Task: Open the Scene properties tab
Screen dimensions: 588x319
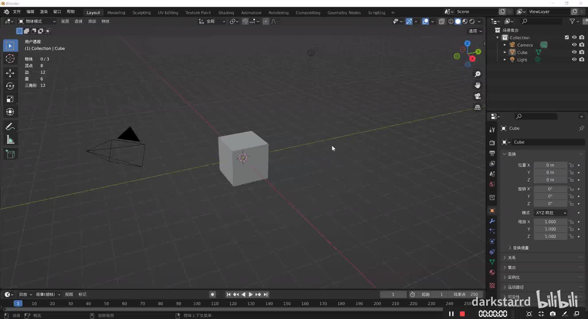Action: pos(492,174)
